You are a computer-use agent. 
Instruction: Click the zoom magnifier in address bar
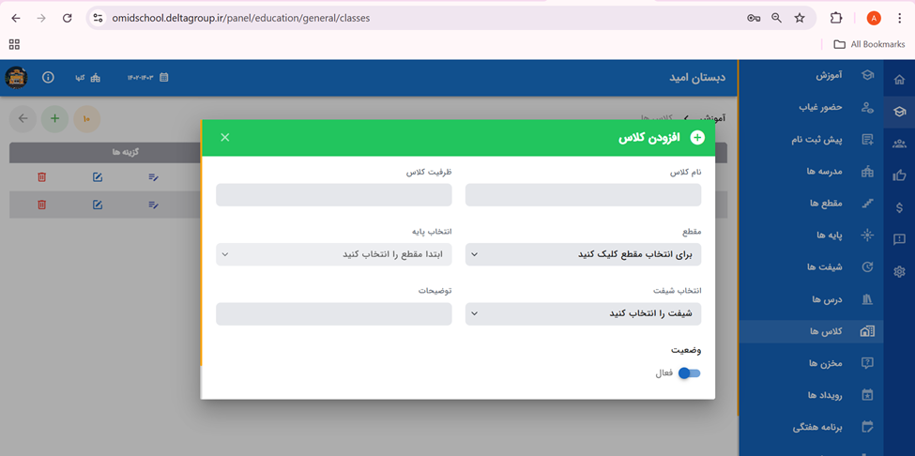point(776,18)
